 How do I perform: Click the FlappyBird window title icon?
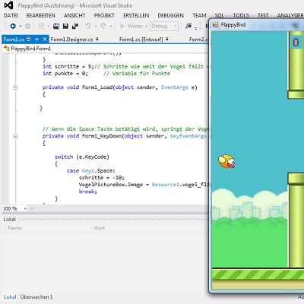215,25
